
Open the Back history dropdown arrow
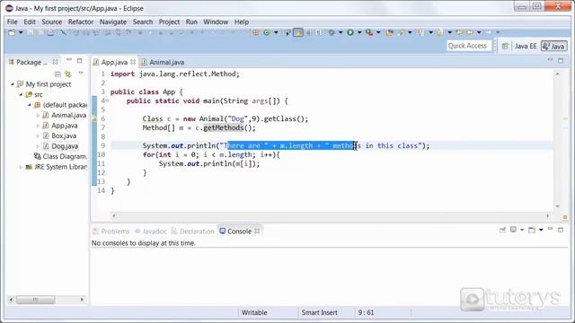coord(479,32)
